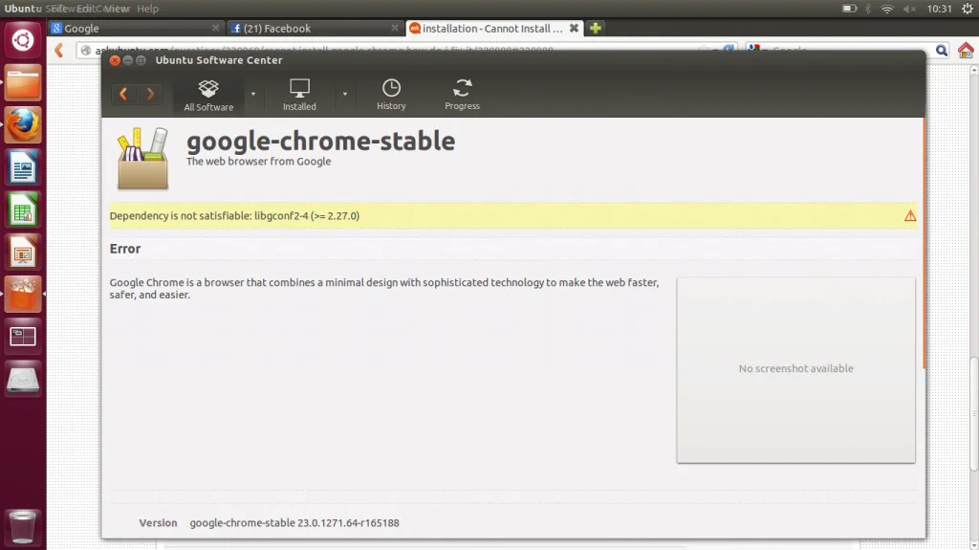Click the google-chrome-stable package icon
The image size is (979, 550).
click(x=143, y=158)
